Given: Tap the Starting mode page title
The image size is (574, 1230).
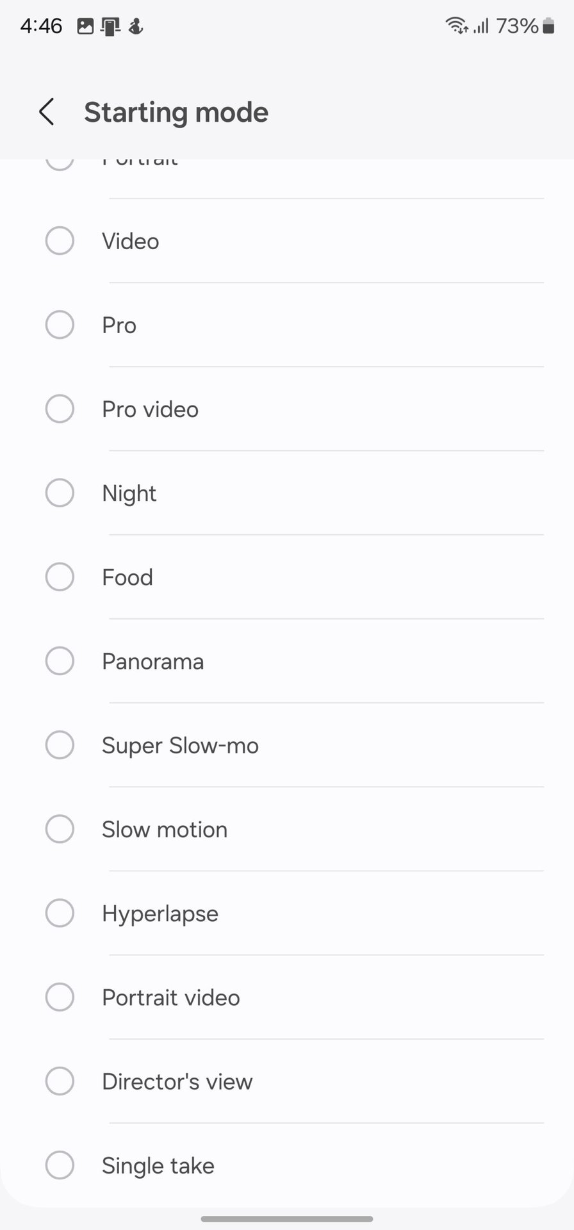Looking at the screenshot, I should tap(176, 112).
